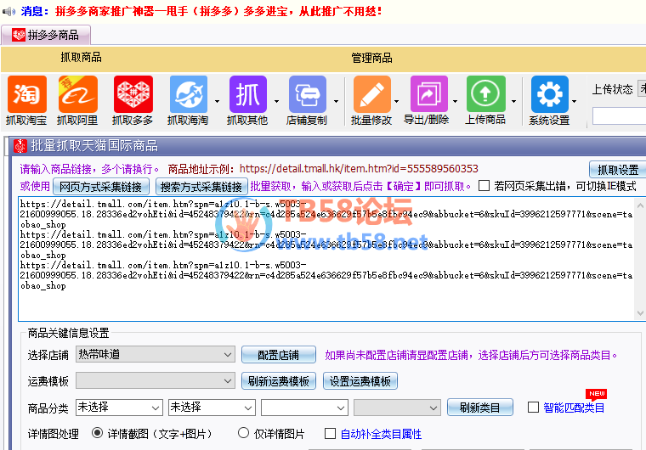
Task: Open the disabled fourth 商品分类 dropdown
Action: click(x=397, y=408)
